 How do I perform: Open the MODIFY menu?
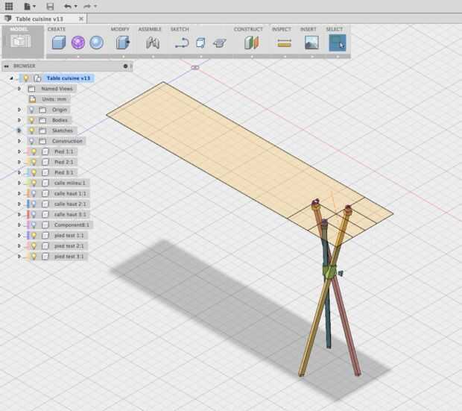pyautogui.click(x=120, y=29)
